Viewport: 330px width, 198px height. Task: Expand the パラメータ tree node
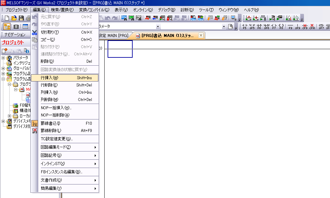pos(3,58)
